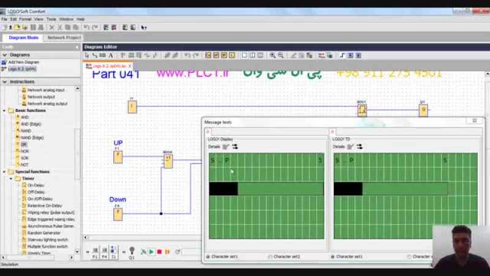490x276 pixels.
Task: Click the Undo arrow in the main toolbar
Action: point(86,28)
